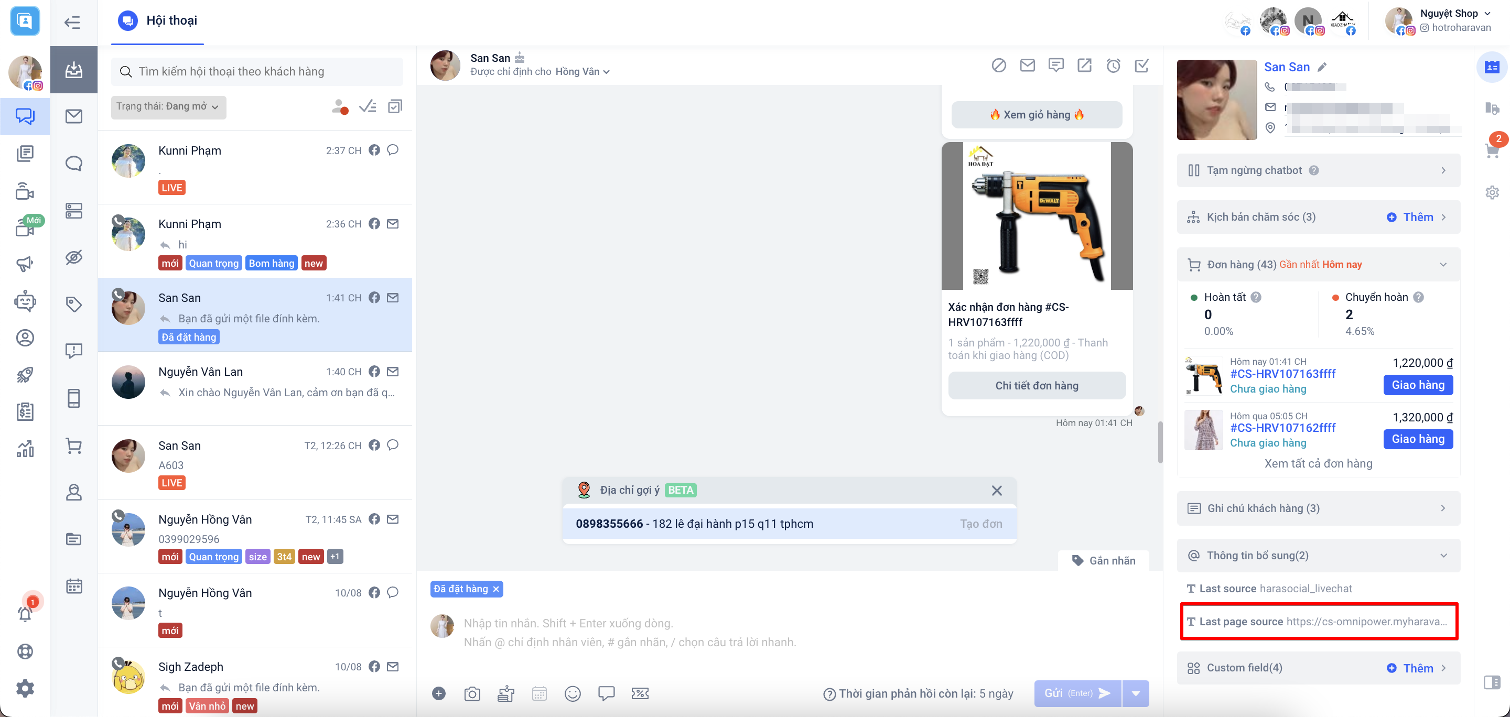
Task: Click the chat area vertical scrollbar
Action: (1160, 442)
